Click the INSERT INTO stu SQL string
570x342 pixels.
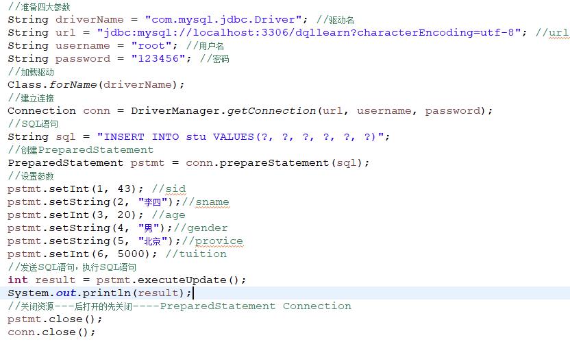(243, 136)
